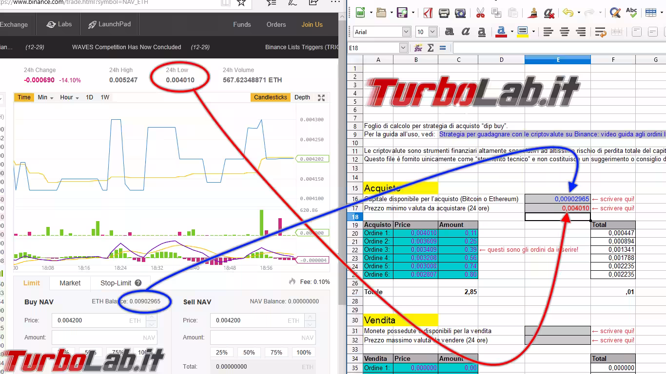Image resolution: width=666 pixels, height=374 pixels.
Task: Toggle wrap text in cell
Action: pos(601,32)
